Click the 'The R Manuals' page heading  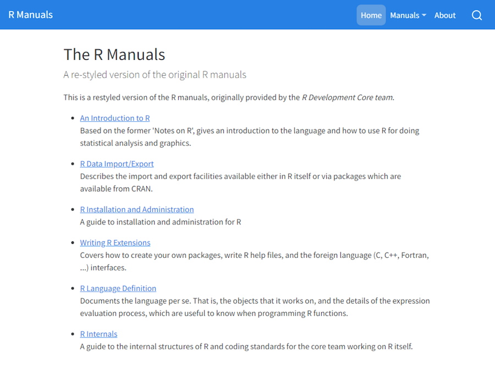[114, 54]
